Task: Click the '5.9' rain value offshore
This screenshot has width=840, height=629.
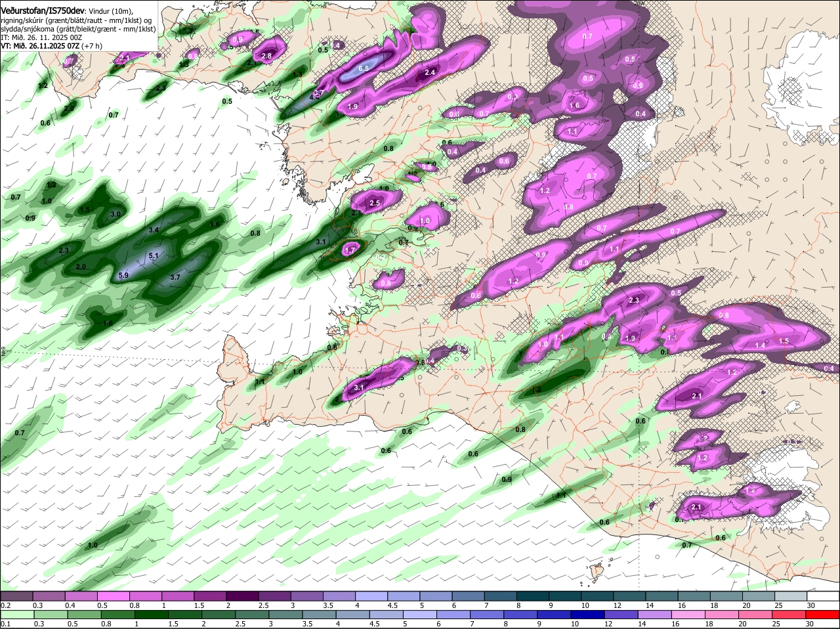Action: (x=123, y=276)
